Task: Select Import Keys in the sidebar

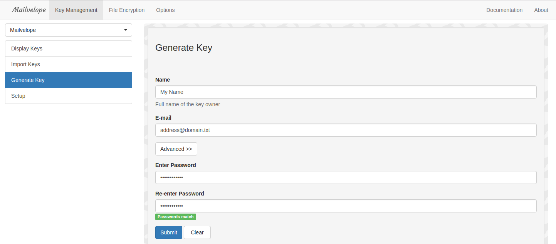Action: pos(69,64)
